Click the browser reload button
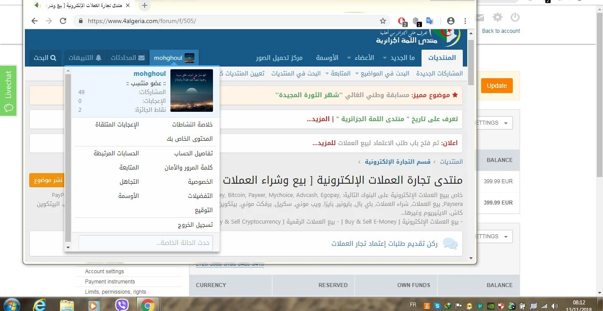603x311 pixels. [x=63, y=21]
